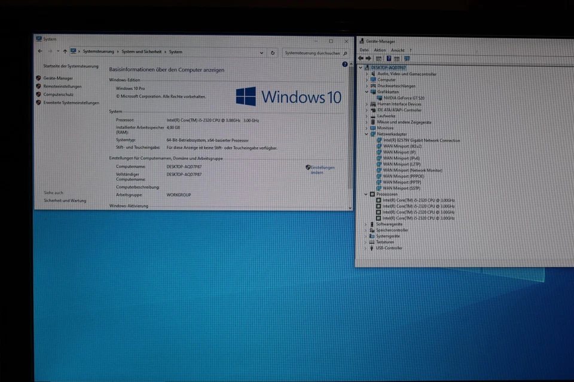Open Remoteeinstellungen in the System window
Screen dimensions: 574x382
[63, 86]
